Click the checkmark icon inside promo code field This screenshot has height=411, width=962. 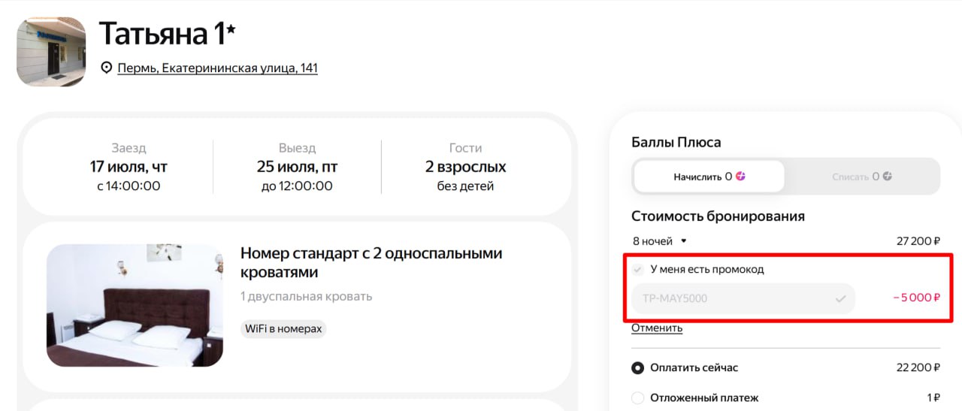tap(840, 298)
